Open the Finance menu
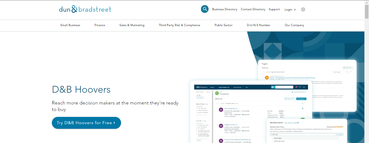The image size is (369, 143). pyautogui.click(x=100, y=25)
